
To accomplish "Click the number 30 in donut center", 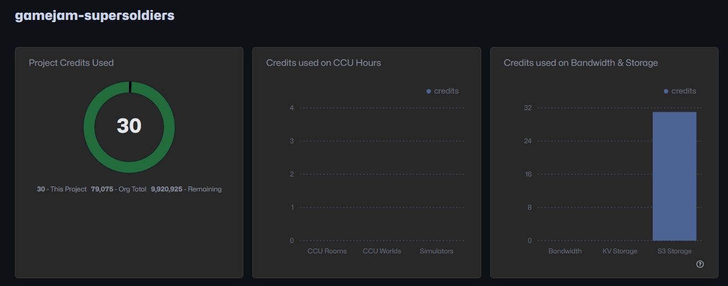I will tap(129, 126).
